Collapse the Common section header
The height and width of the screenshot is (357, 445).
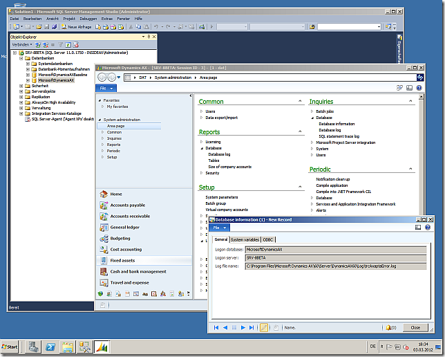(x=300, y=101)
